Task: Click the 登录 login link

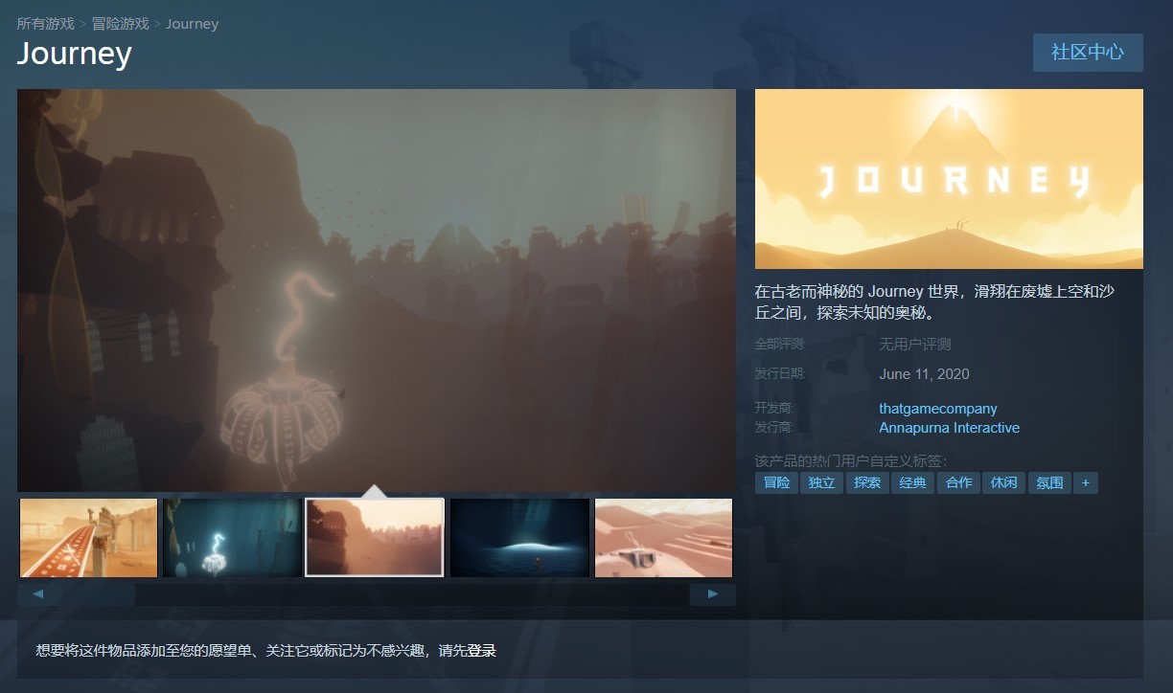Action: [482, 651]
